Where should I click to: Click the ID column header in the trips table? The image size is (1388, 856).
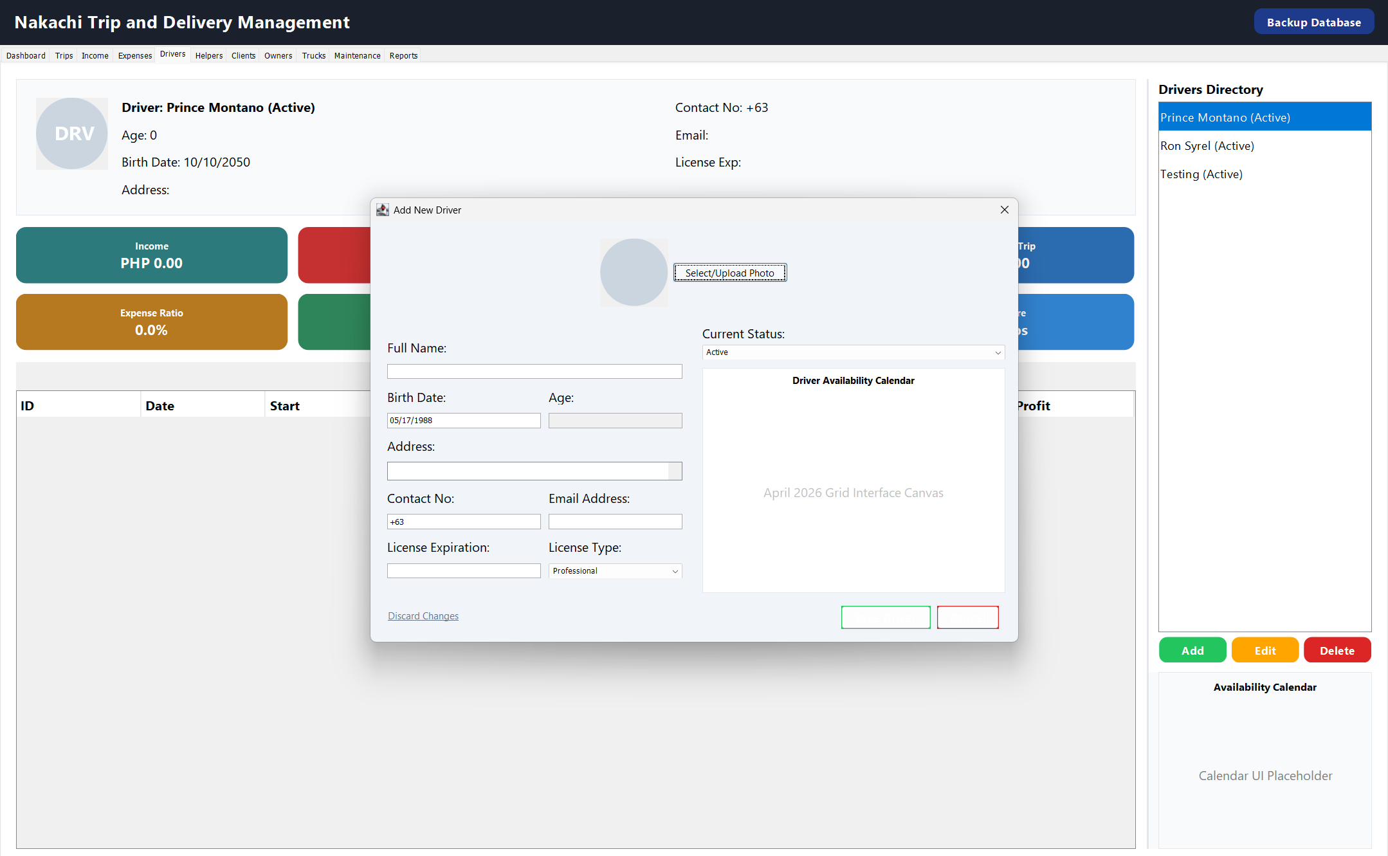78,406
